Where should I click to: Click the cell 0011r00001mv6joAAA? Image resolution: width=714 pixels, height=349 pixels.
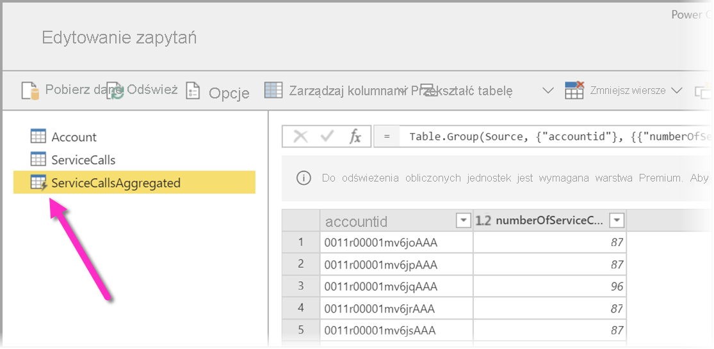click(371, 243)
